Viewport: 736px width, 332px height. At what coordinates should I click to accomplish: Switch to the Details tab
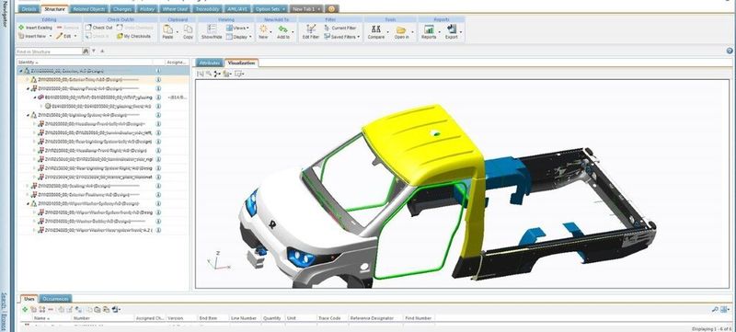[29, 9]
